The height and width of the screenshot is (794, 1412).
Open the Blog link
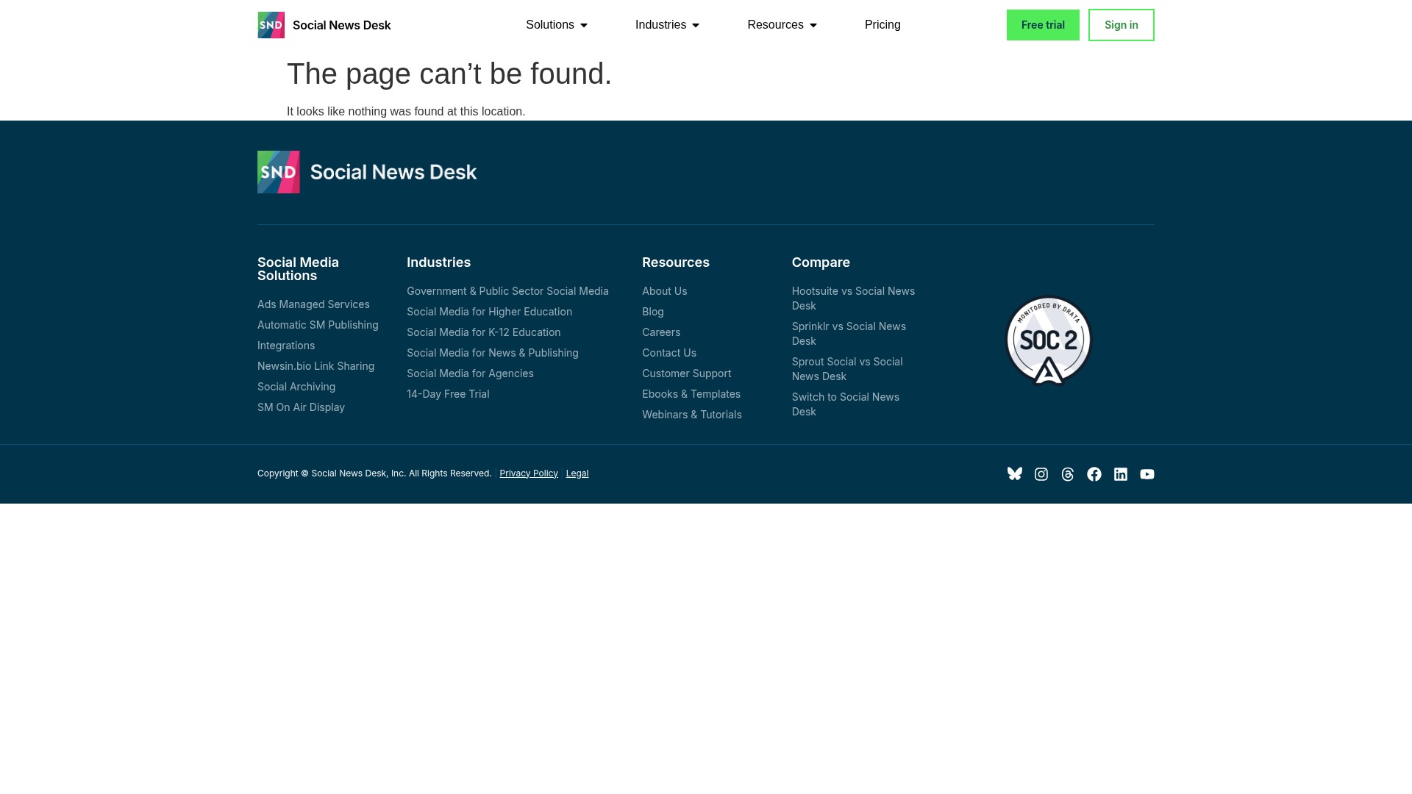652,312
